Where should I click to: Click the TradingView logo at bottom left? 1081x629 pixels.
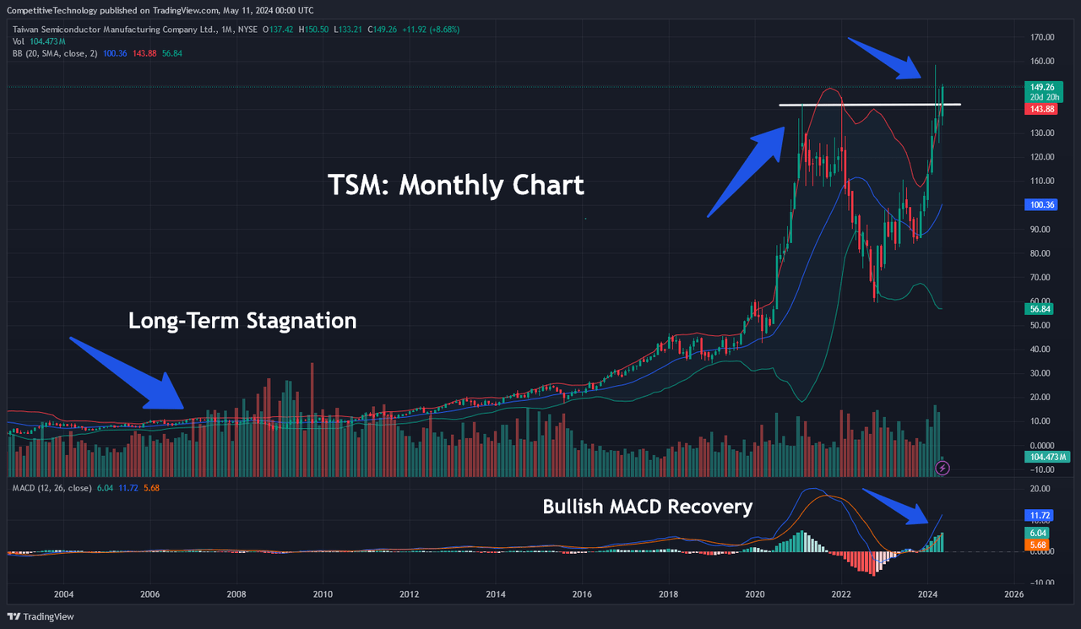(x=41, y=616)
